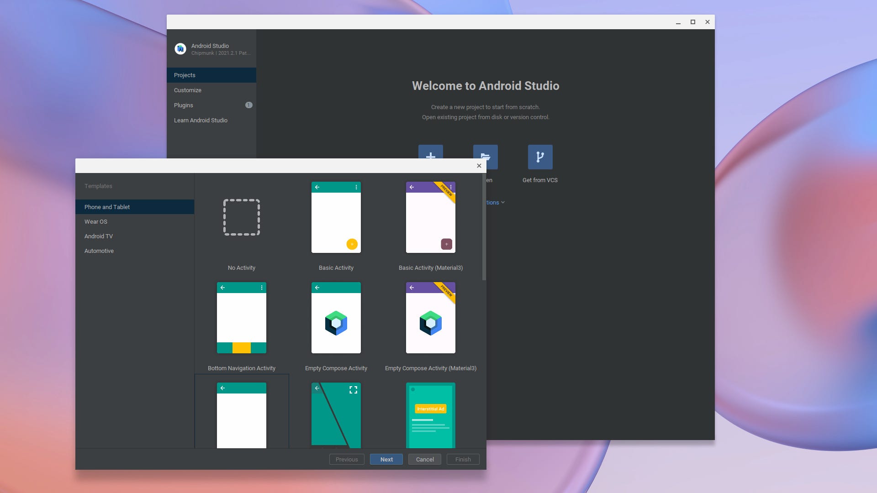Open the Customize section
877x493 pixels.
point(188,90)
